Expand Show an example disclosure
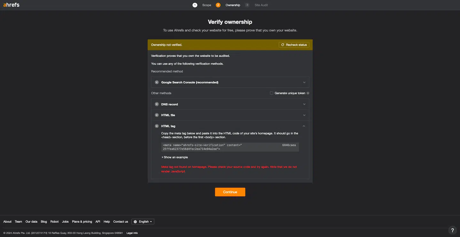The width and height of the screenshot is (460, 237). pyautogui.click(x=175, y=157)
